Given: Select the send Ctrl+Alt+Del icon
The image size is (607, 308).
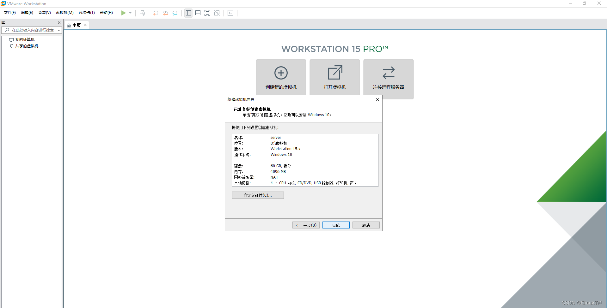Looking at the screenshot, I should point(142,13).
